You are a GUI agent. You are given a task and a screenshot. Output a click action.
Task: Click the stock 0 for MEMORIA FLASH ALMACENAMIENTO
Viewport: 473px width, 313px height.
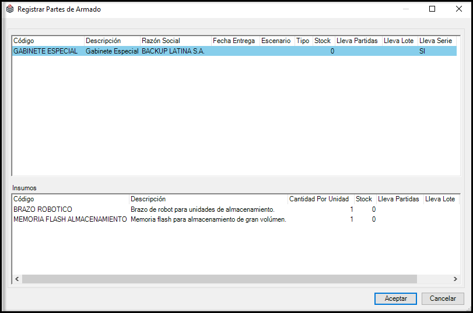click(374, 219)
